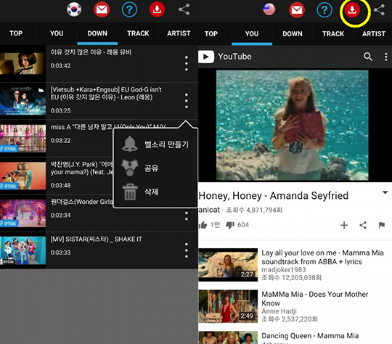Open MaMMa Mia - Does Your Mother Know title
The image size is (392, 344).
coord(315,299)
